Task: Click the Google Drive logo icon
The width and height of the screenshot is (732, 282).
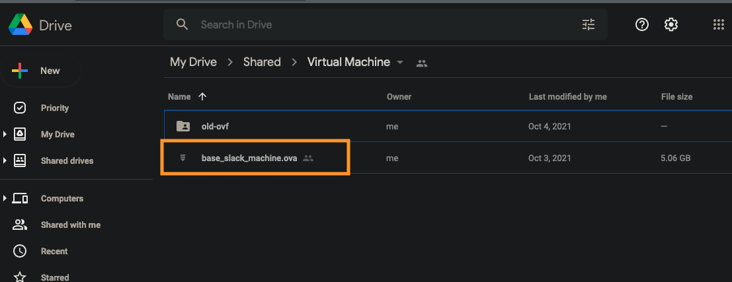Action: click(20, 24)
